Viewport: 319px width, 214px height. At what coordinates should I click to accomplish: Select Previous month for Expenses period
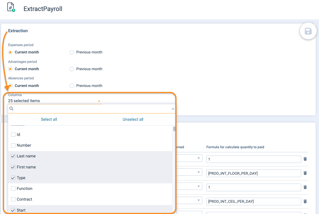point(72,52)
